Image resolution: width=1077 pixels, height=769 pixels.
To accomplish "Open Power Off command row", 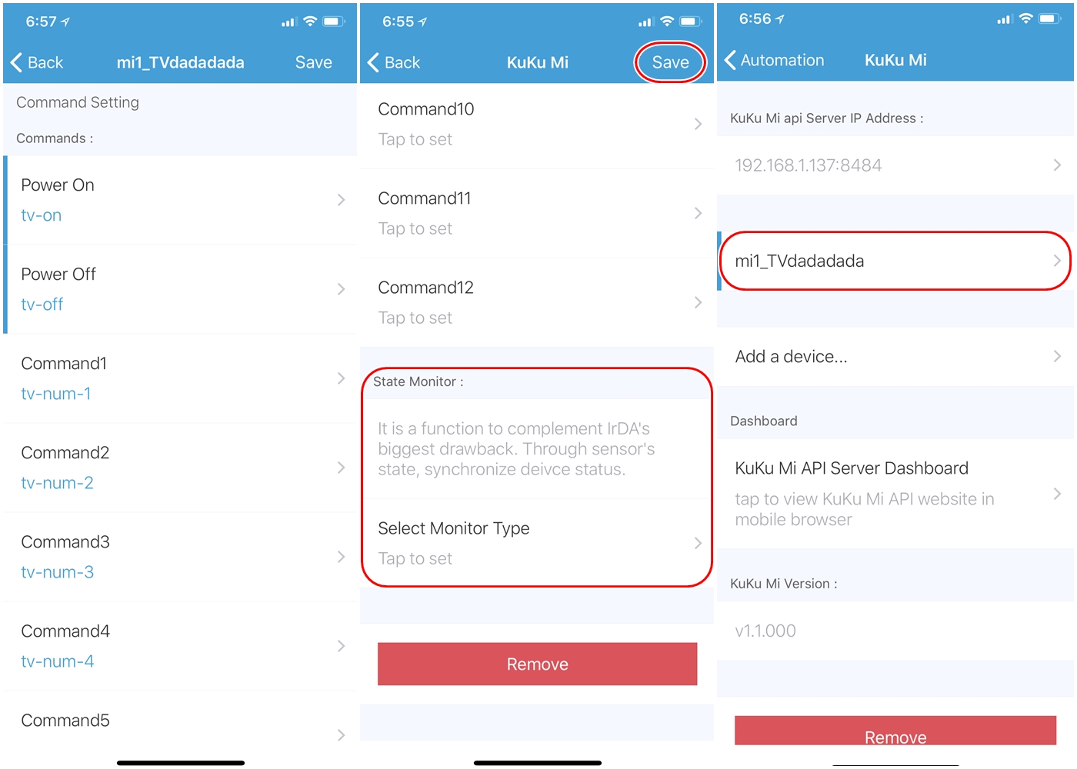I will click(x=182, y=289).
